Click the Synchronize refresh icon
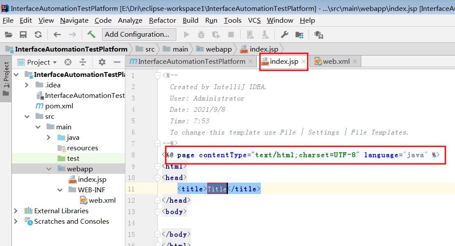This screenshot has width=455, height=246. point(38,35)
